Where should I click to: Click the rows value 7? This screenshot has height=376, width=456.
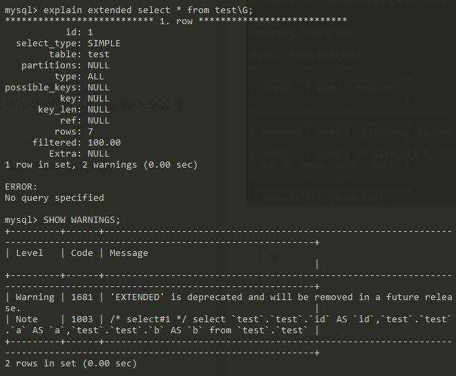click(x=90, y=131)
